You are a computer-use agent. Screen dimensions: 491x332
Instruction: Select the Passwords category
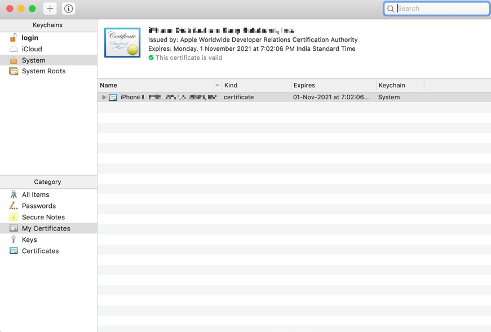point(39,206)
